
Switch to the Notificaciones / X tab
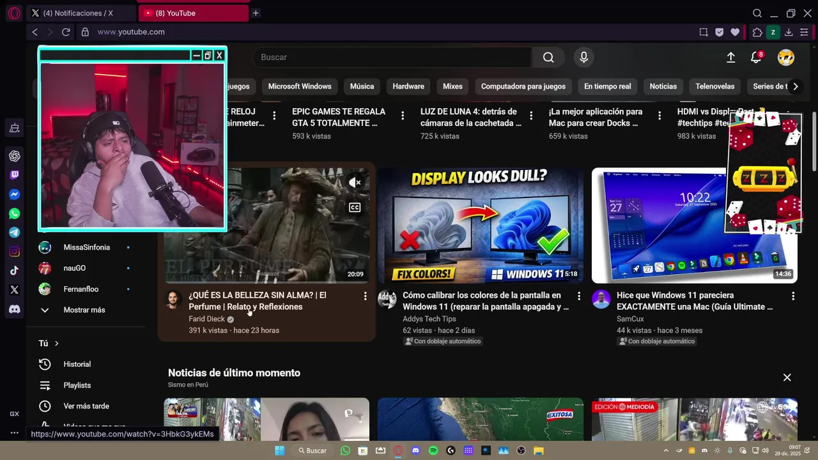(x=81, y=13)
